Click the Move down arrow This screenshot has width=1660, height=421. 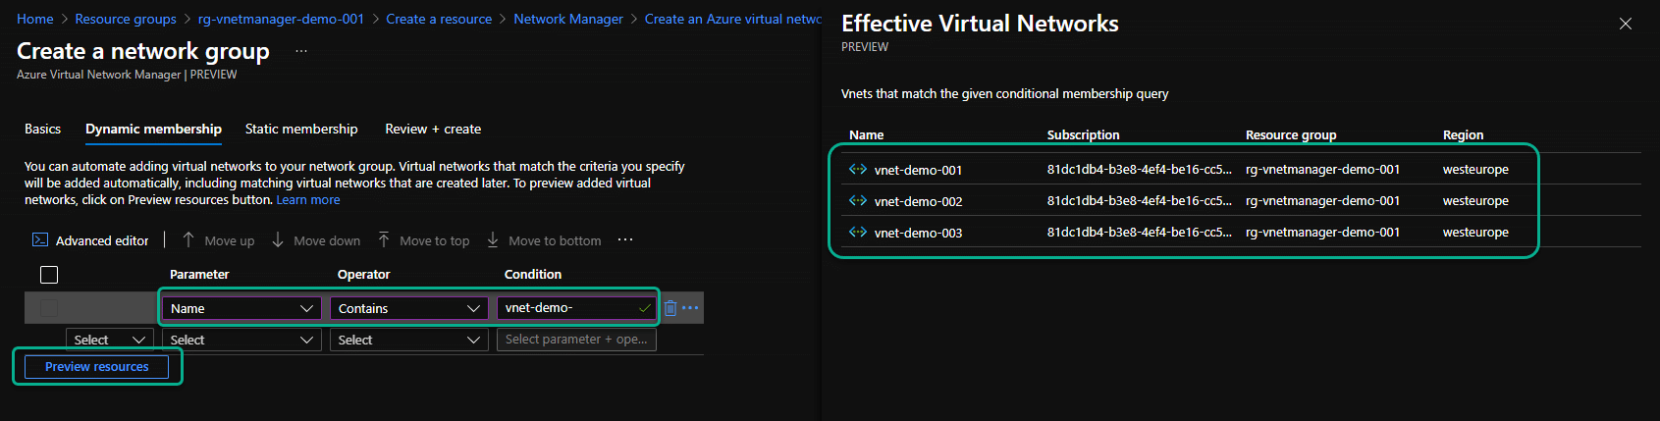pos(278,240)
